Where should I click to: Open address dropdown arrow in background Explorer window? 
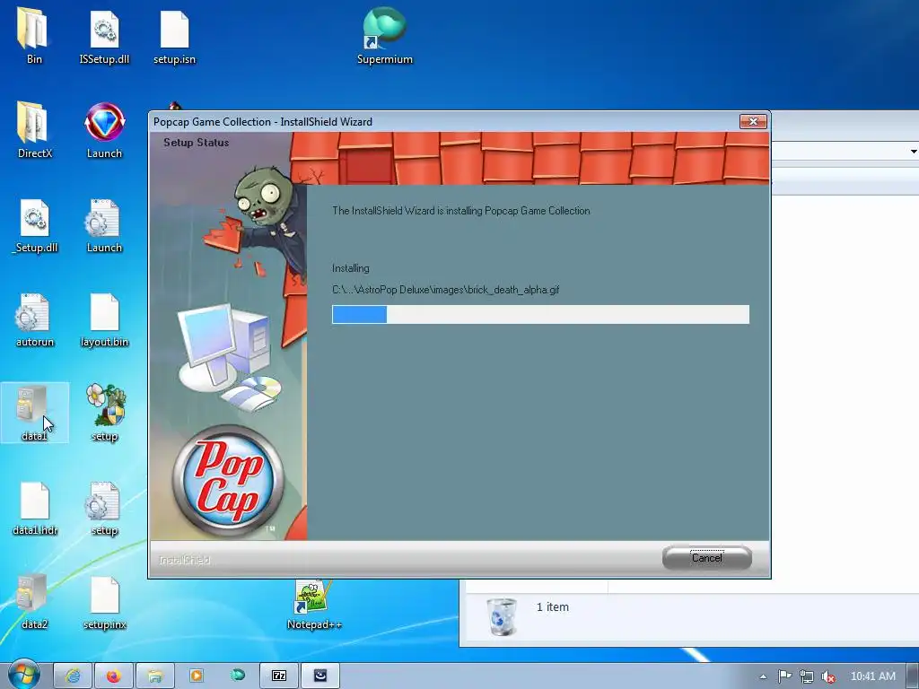[x=913, y=151]
